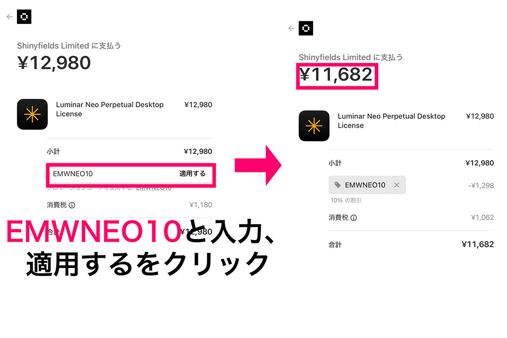Remove the EMWNEO10 promo code via X

397,185
